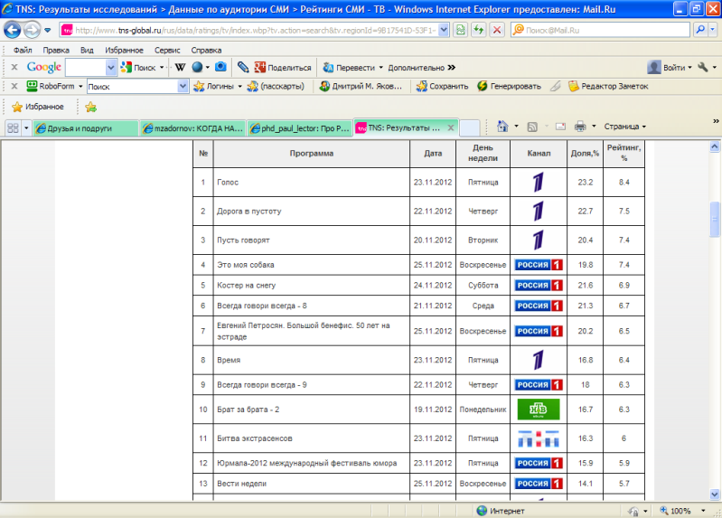Click the НТВ channel logo in row 10
This screenshot has height=518, width=722.
tap(539, 410)
